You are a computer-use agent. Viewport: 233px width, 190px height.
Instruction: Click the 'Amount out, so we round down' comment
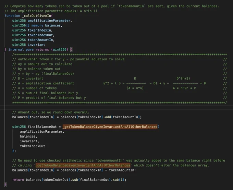click(51, 112)
